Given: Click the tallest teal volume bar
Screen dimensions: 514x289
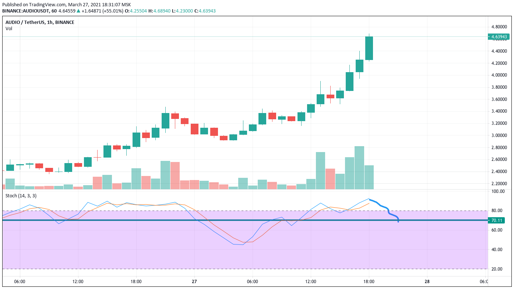Looking at the screenshot, I should (359, 168).
